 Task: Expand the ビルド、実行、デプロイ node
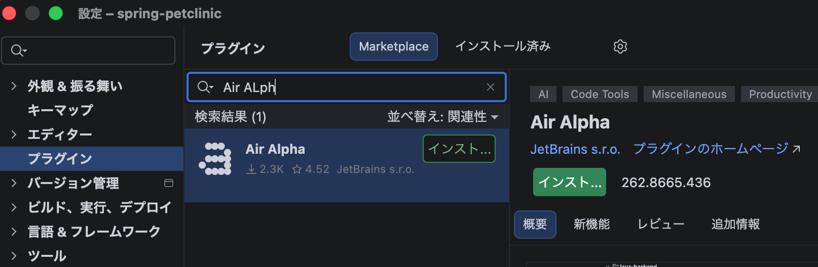14,207
